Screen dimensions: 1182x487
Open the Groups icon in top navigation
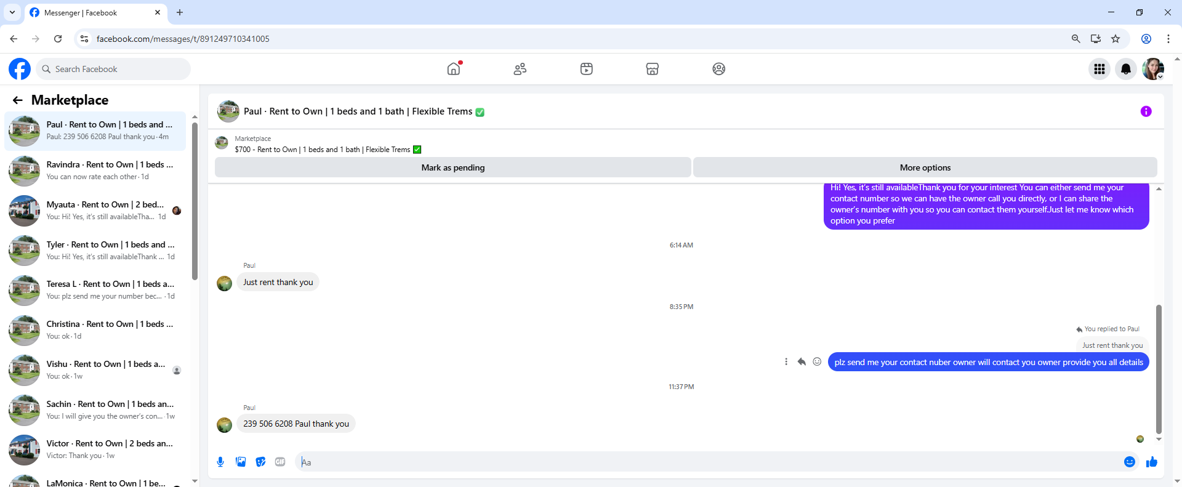pos(719,69)
